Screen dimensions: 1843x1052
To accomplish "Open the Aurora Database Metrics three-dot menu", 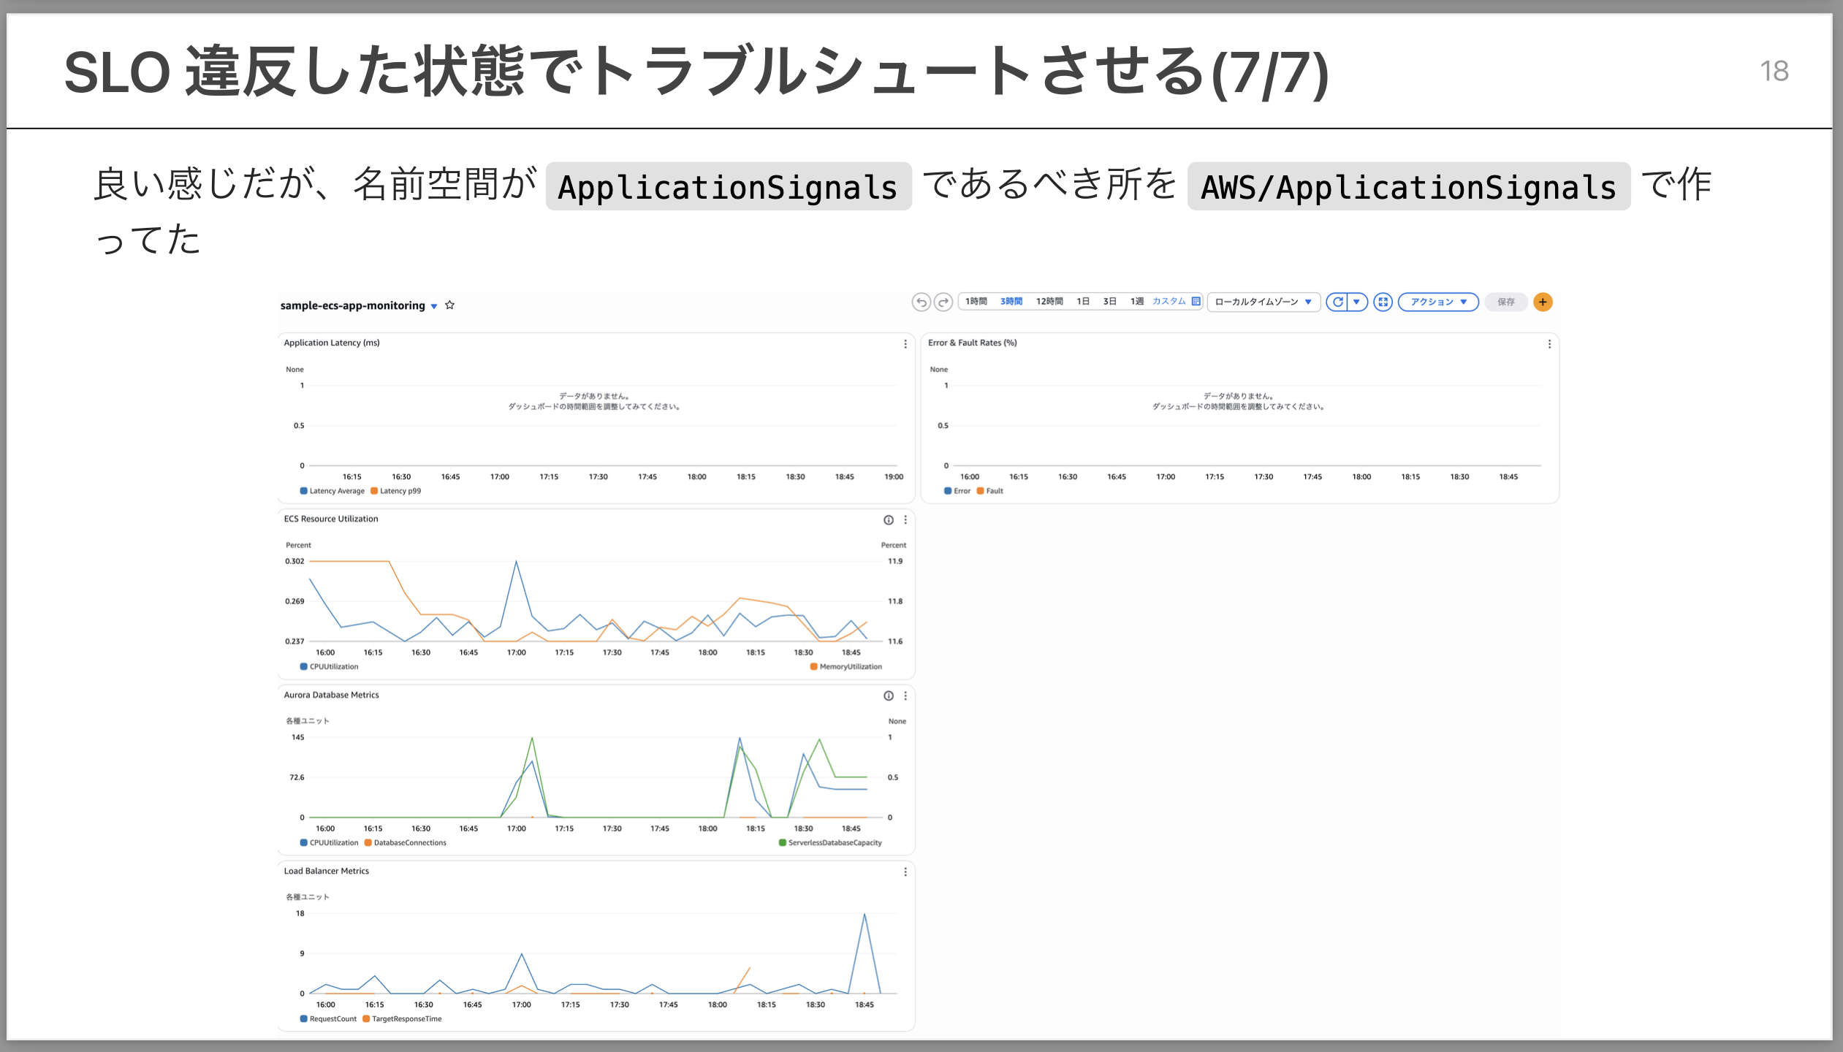I will 905,695.
